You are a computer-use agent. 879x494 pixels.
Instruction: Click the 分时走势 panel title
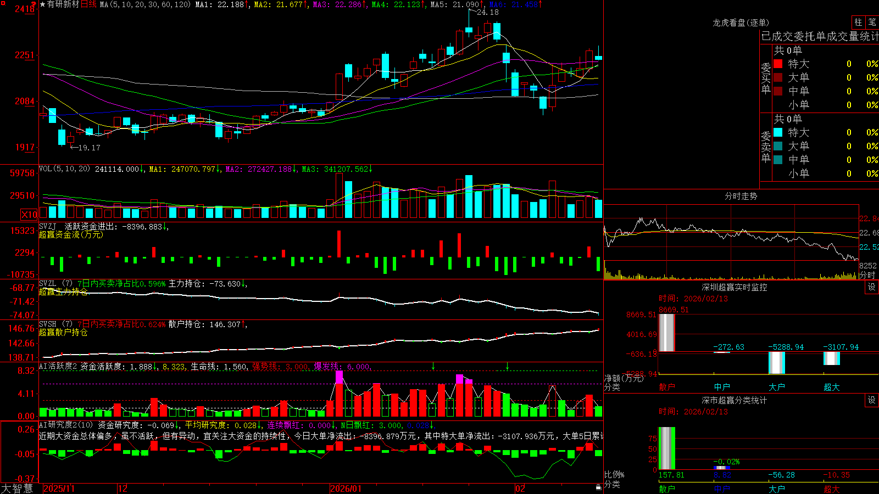741,196
